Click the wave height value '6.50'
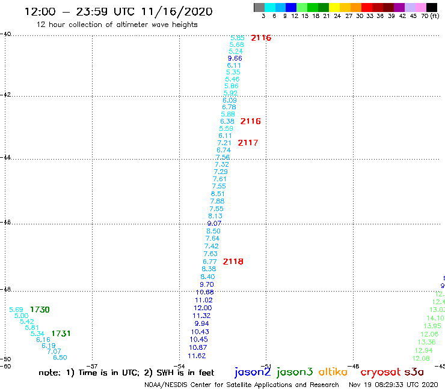 point(60,358)
